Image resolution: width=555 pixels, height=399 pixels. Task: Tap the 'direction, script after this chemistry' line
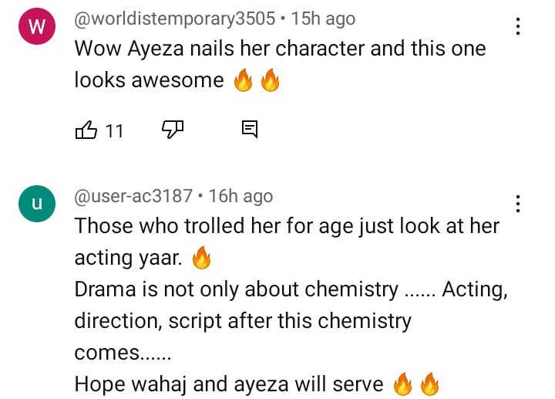coord(243,321)
